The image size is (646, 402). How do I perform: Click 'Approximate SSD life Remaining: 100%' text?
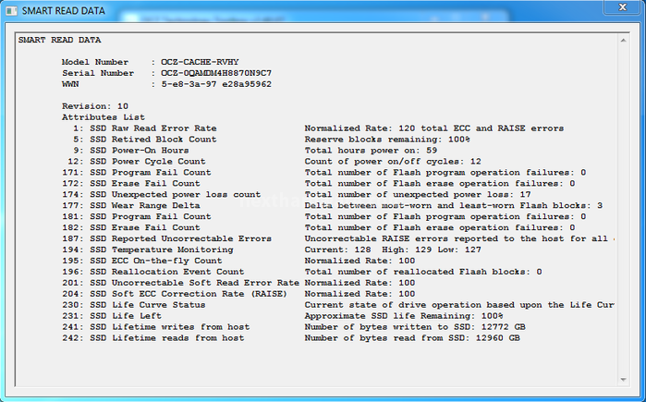pyautogui.click(x=404, y=316)
